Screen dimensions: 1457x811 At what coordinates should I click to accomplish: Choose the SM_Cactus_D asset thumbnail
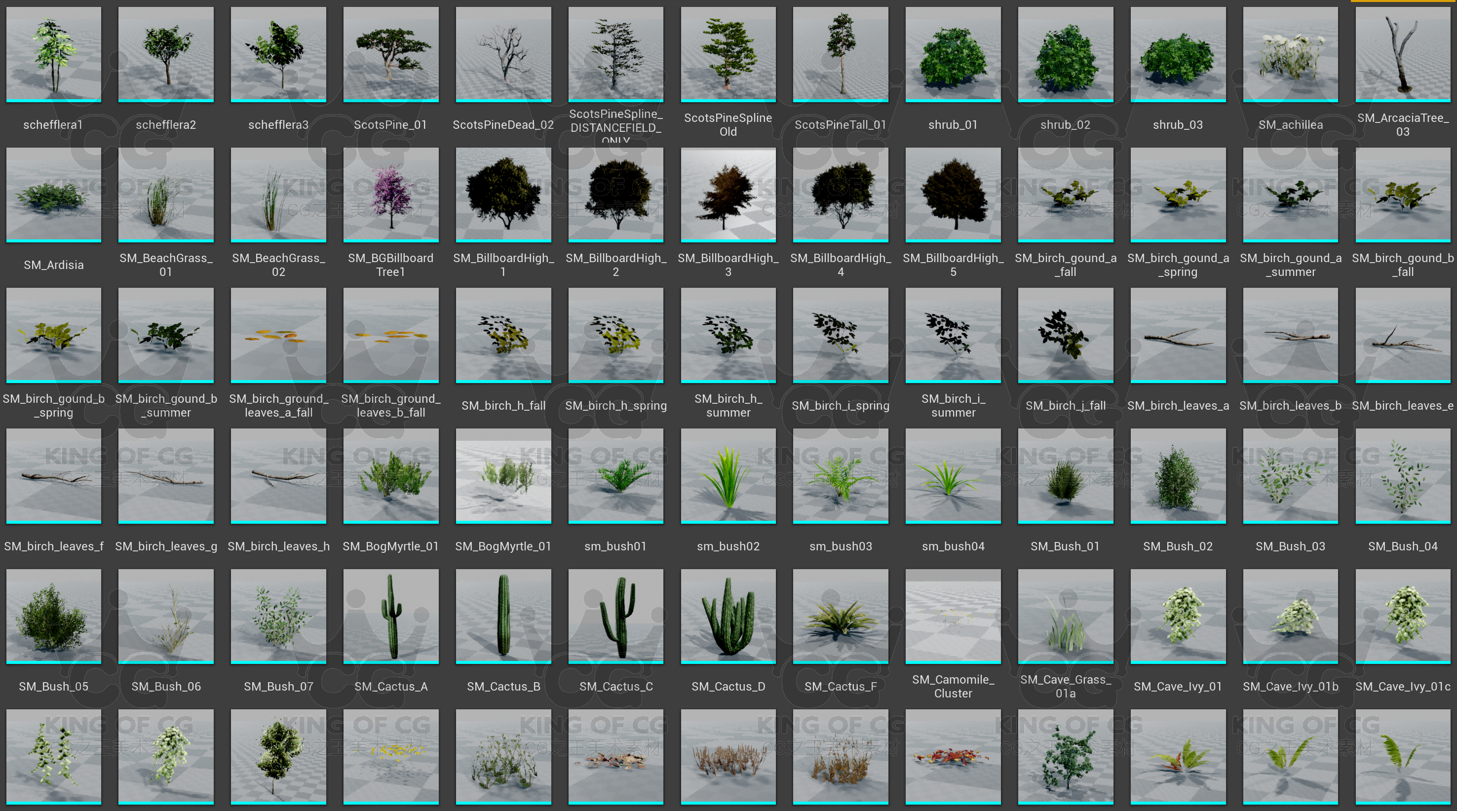pyautogui.click(x=728, y=616)
